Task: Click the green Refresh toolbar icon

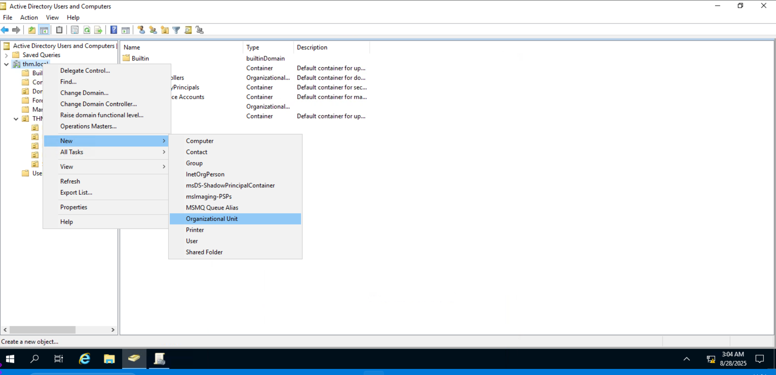Action: [87, 30]
